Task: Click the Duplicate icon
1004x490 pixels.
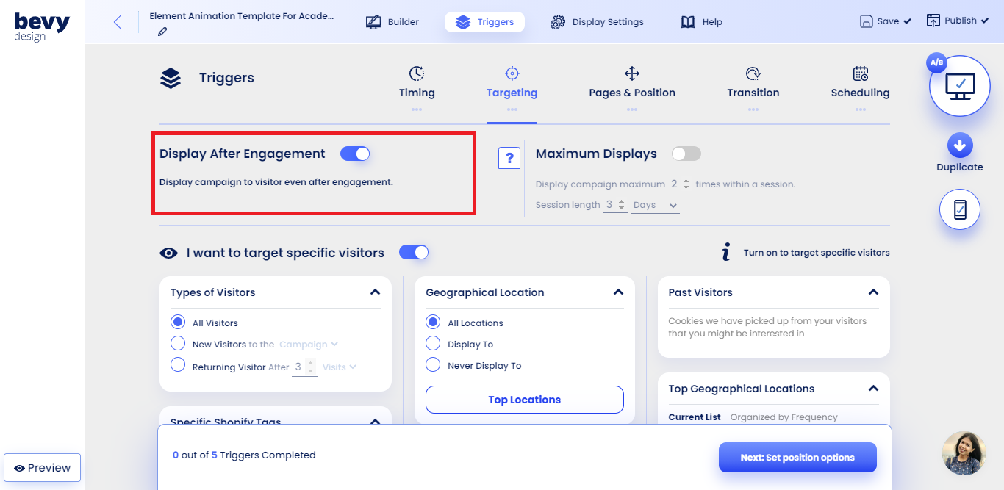Action: pos(959,144)
